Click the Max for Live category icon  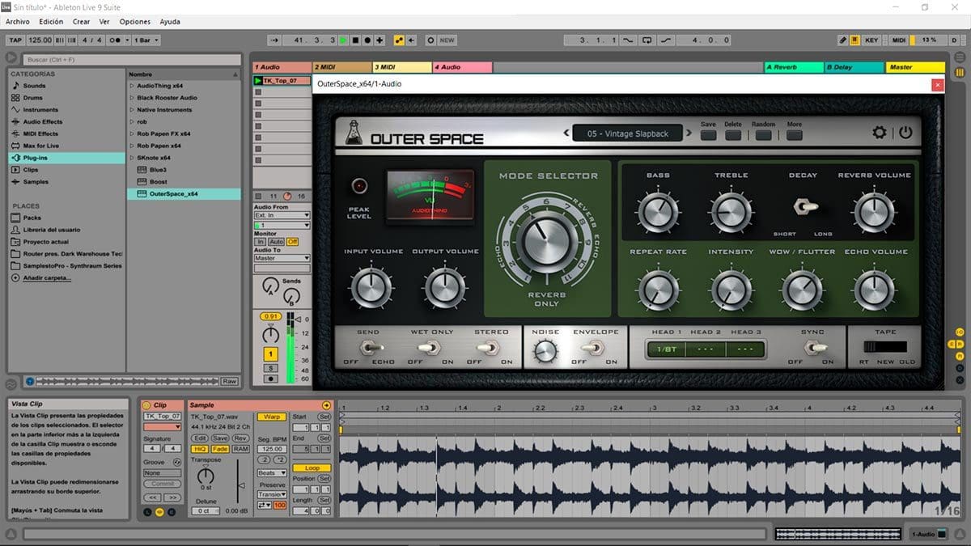(15, 146)
